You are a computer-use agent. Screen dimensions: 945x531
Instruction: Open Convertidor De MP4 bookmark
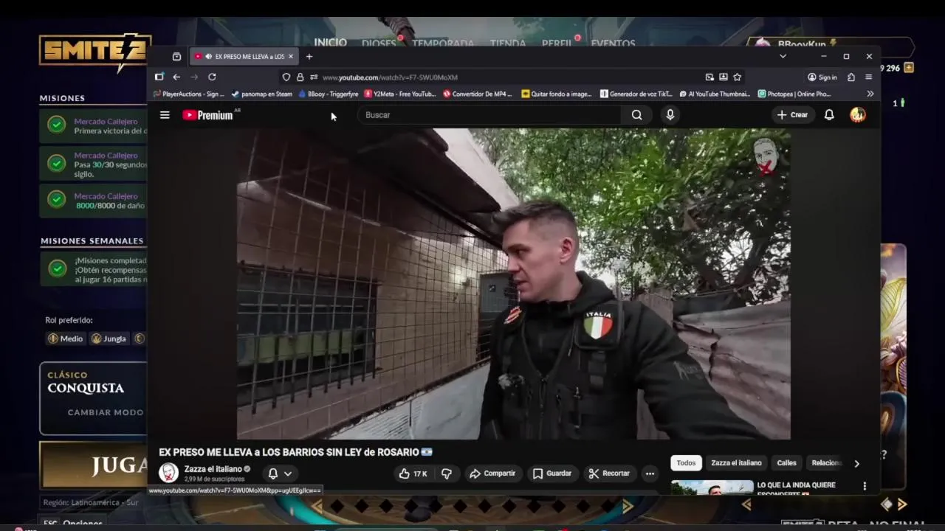[x=478, y=94]
